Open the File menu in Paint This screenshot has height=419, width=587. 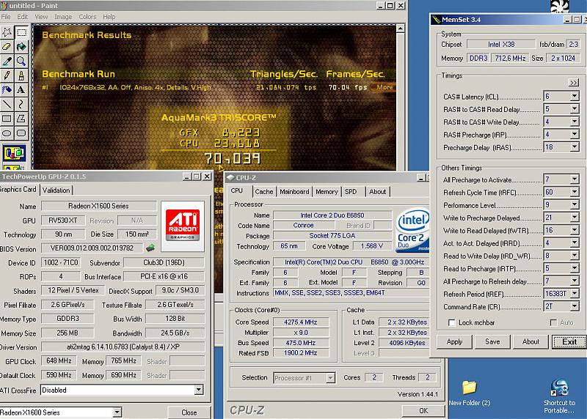click(x=6, y=17)
